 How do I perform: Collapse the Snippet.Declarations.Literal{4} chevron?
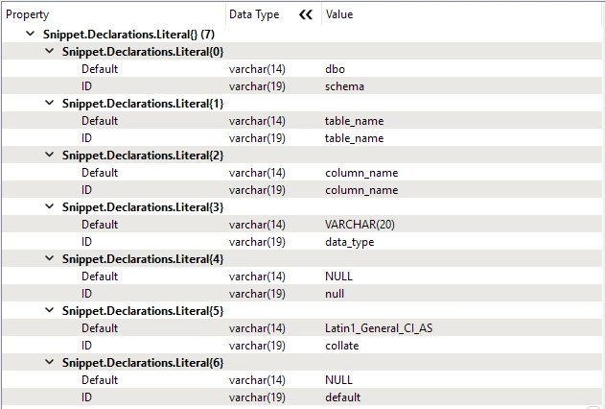(x=50, y=258)
